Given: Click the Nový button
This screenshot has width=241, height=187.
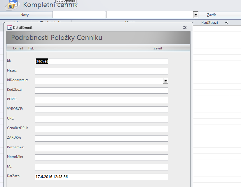Looking at the screenshot, I should tap(25, 15).
